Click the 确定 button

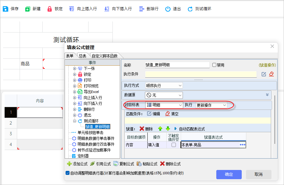pos(229,174)
